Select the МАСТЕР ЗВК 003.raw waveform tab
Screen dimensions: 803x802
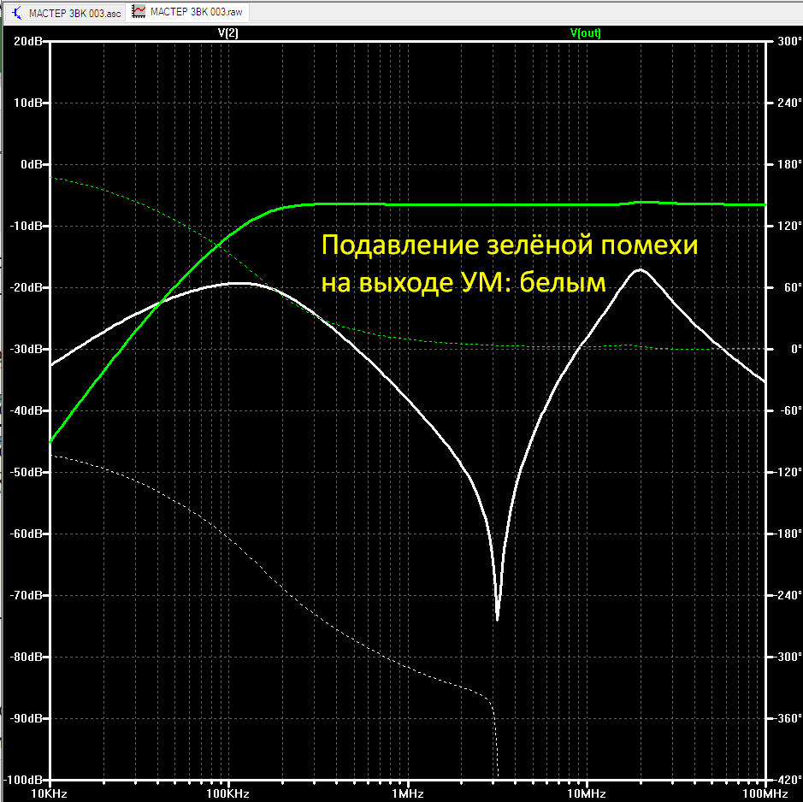click(188, 12)
